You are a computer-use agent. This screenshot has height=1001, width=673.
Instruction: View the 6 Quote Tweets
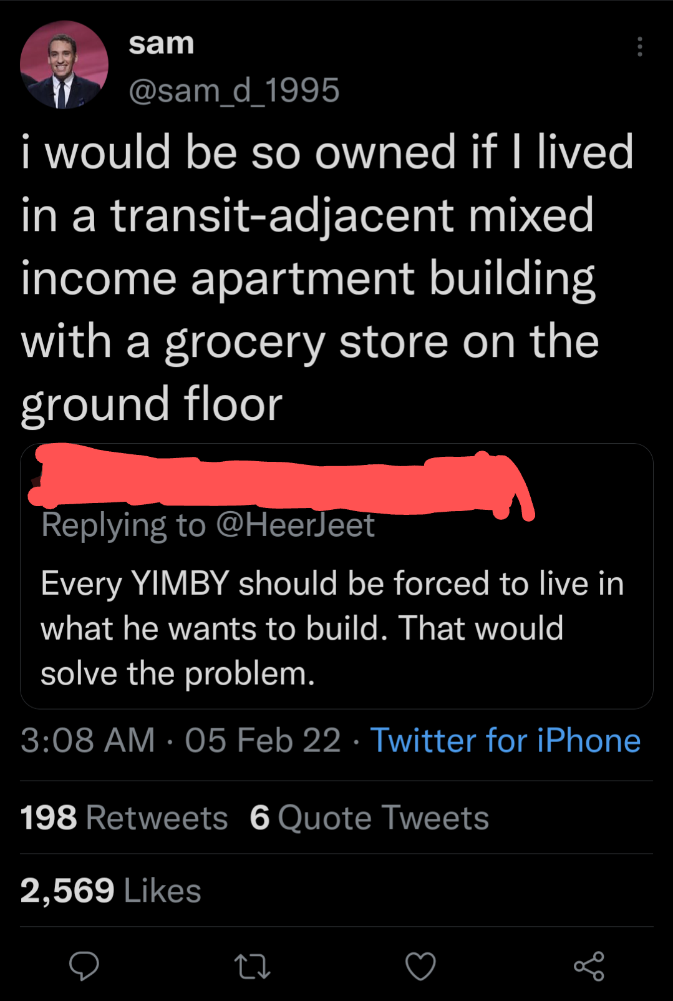point(369,818)
